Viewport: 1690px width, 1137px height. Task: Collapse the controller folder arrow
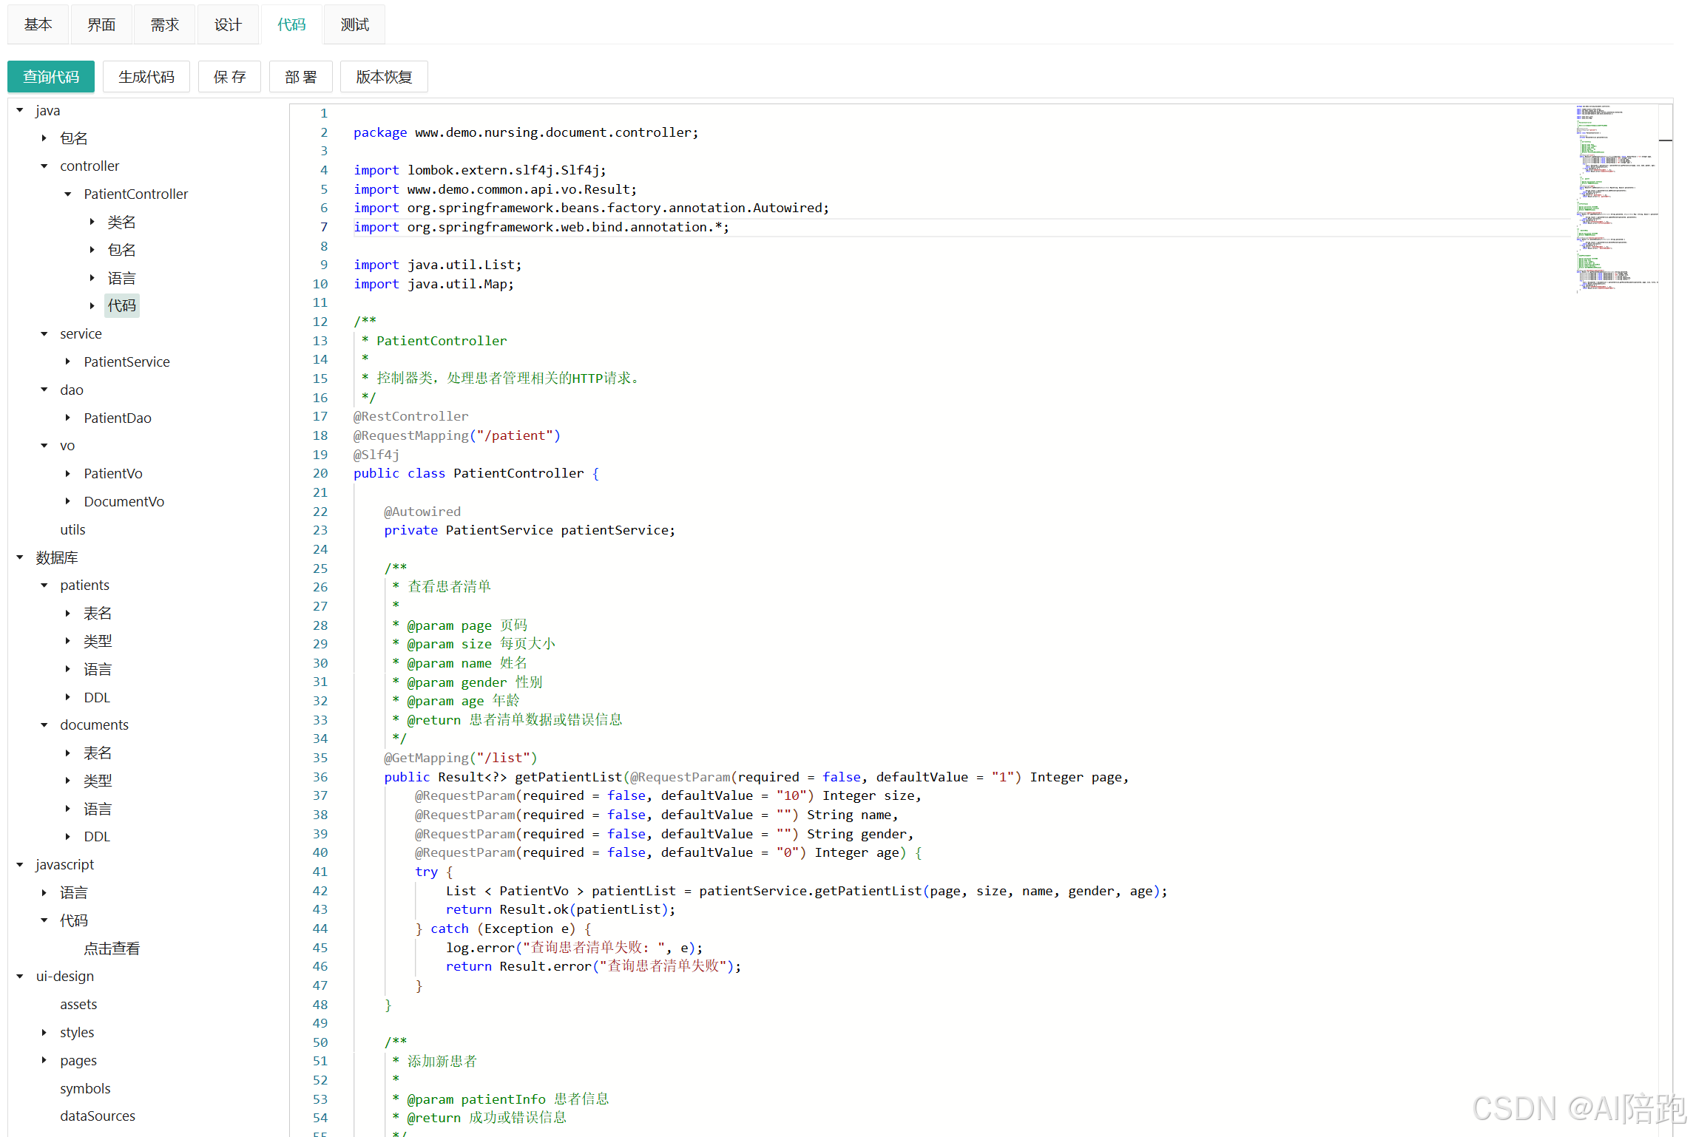pyautogui.click(x=44, y=166)
